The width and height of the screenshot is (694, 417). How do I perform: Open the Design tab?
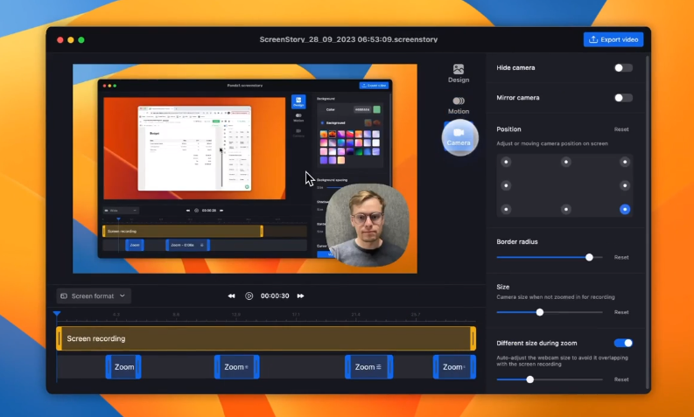458,73
